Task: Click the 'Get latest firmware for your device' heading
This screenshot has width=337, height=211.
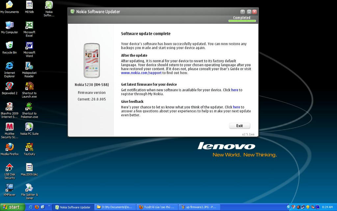Action: tap(149, 84)
